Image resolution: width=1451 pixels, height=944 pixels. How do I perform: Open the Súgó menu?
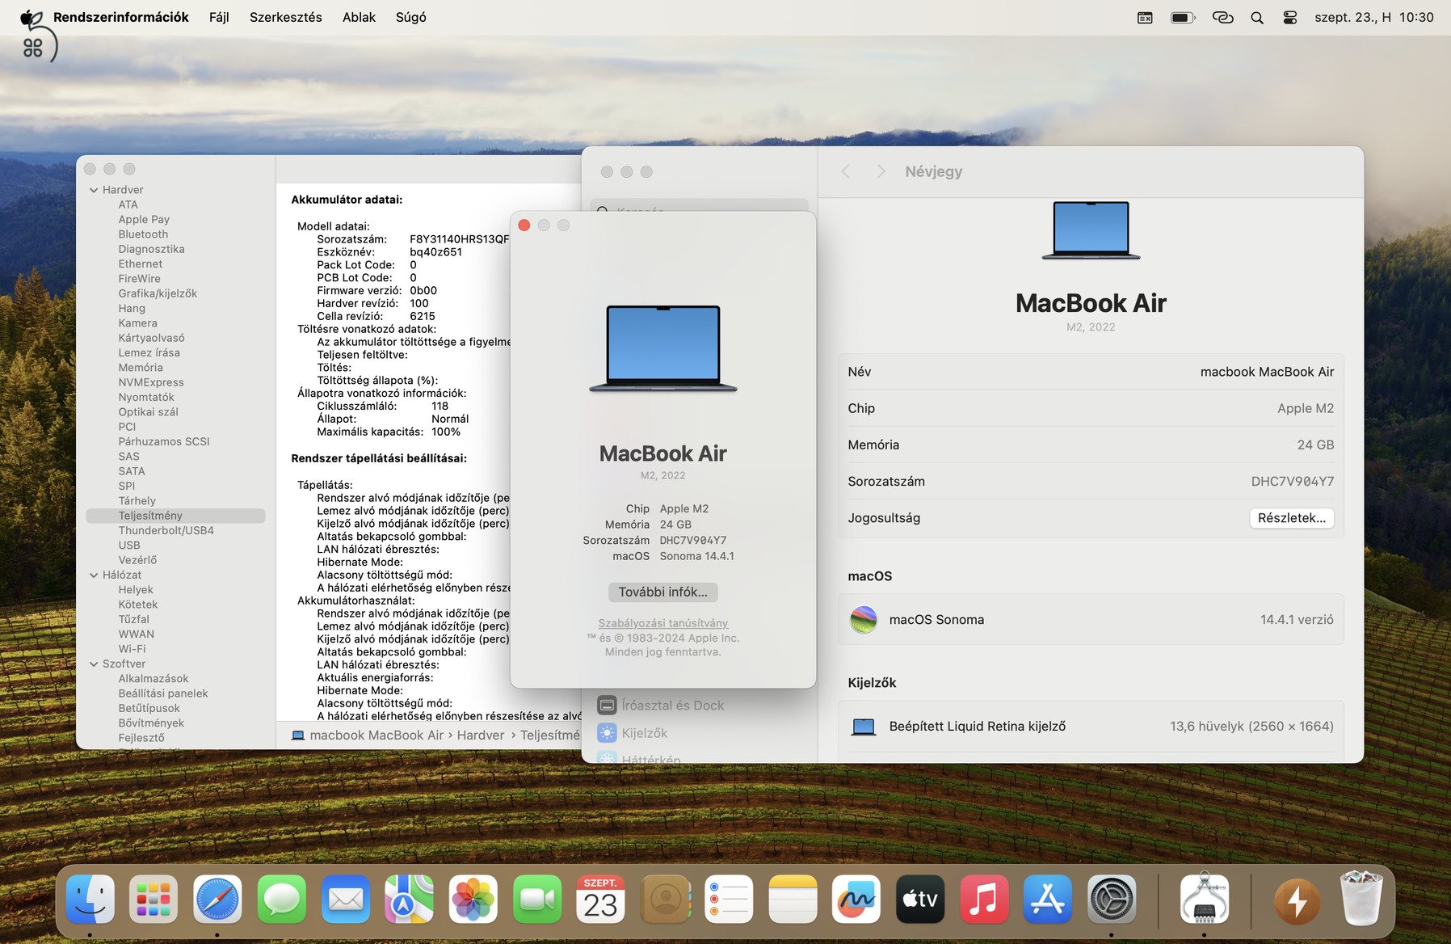coord(410,17)
